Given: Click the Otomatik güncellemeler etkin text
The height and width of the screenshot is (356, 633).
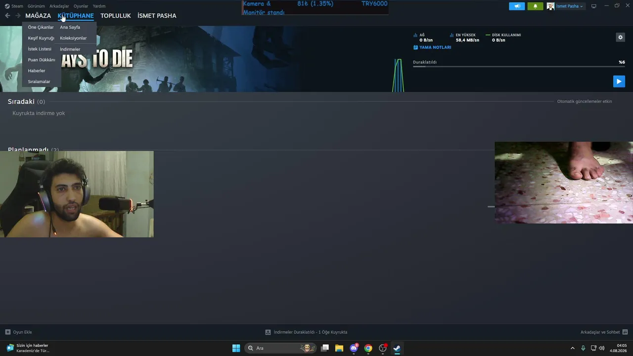Looking at the screenshot, I should pos(585,101).
